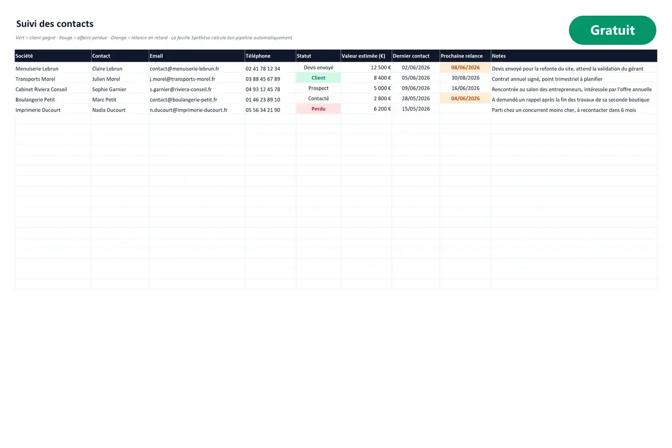Select phone number 02 41 78 12 34
The image size is (672, 448).
click(270, 68)
